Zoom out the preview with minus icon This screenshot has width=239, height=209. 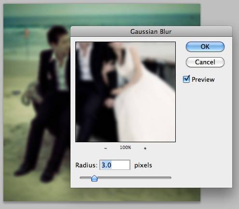click(106, 149)
